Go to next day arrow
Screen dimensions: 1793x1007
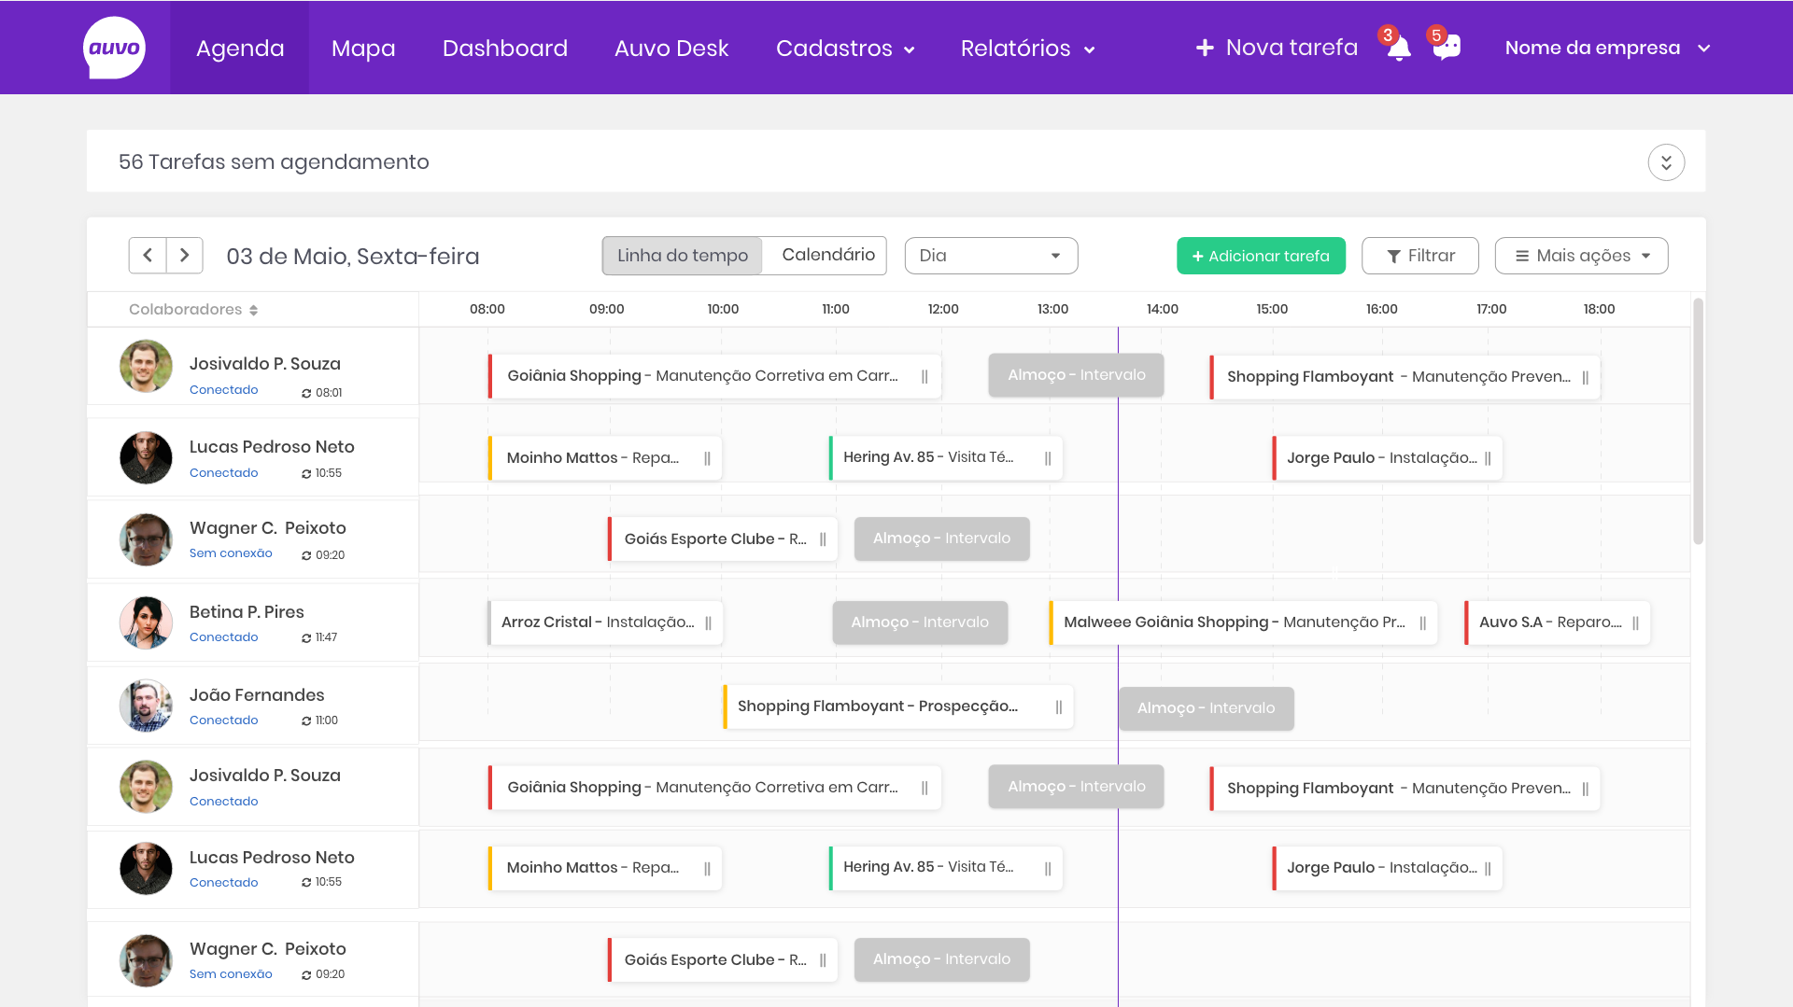[185, 256]
